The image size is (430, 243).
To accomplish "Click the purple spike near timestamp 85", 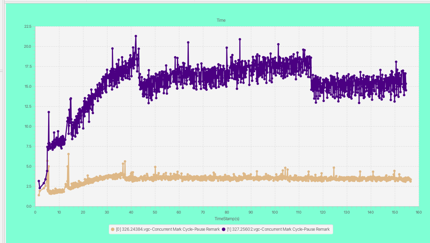I will coord(240,39).
